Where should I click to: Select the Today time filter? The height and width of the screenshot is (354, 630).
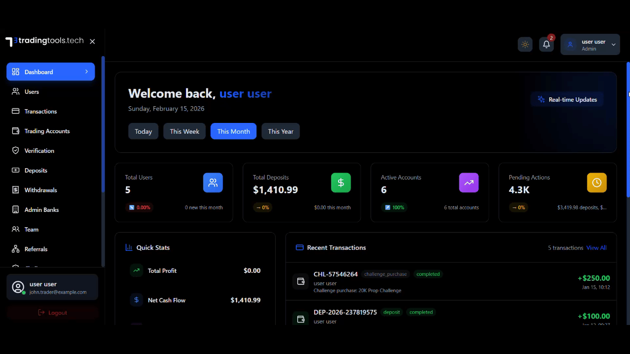[143, 131]
